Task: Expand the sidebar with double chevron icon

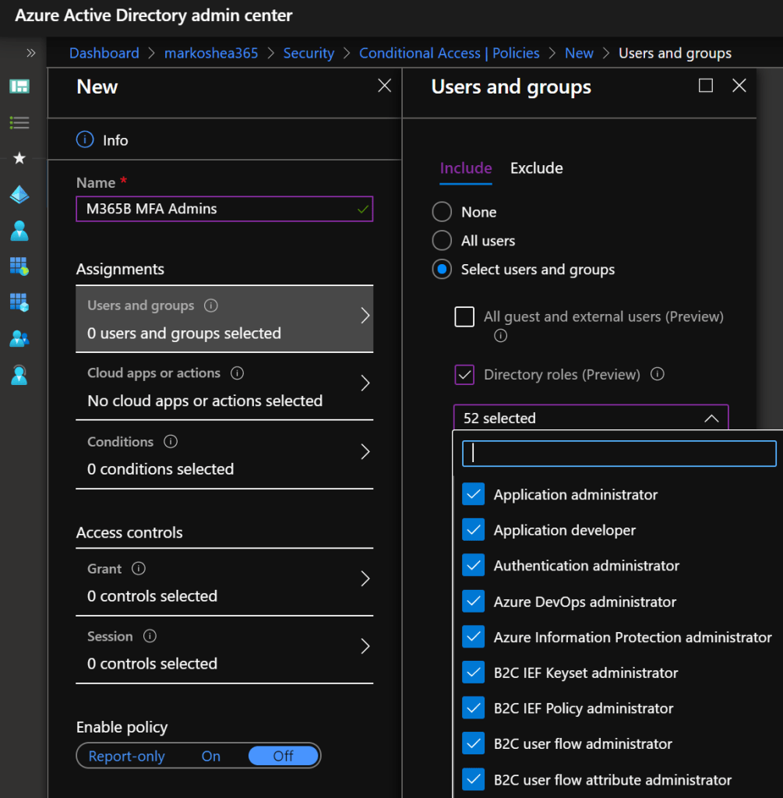Action: [31, 53]
